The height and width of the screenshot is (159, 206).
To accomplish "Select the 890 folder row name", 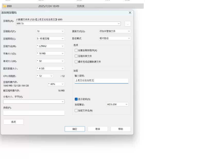I will click(9, 6).
